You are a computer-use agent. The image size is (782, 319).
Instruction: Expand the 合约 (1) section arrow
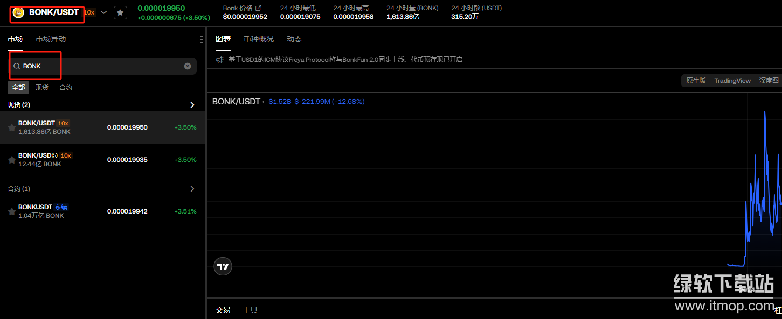pos(192,189)
